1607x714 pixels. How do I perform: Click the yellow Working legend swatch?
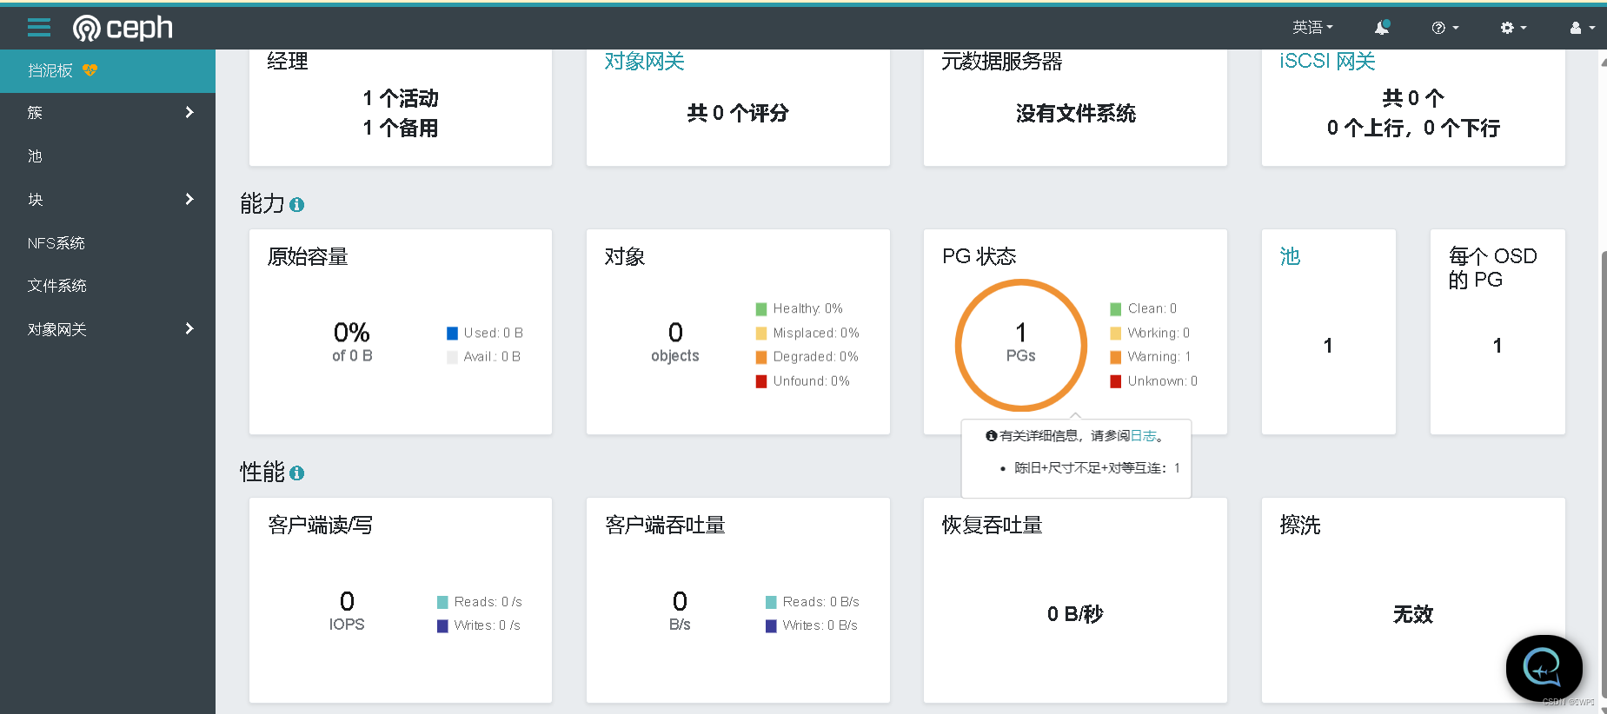pyautogui.click(x=1116, y=334)
